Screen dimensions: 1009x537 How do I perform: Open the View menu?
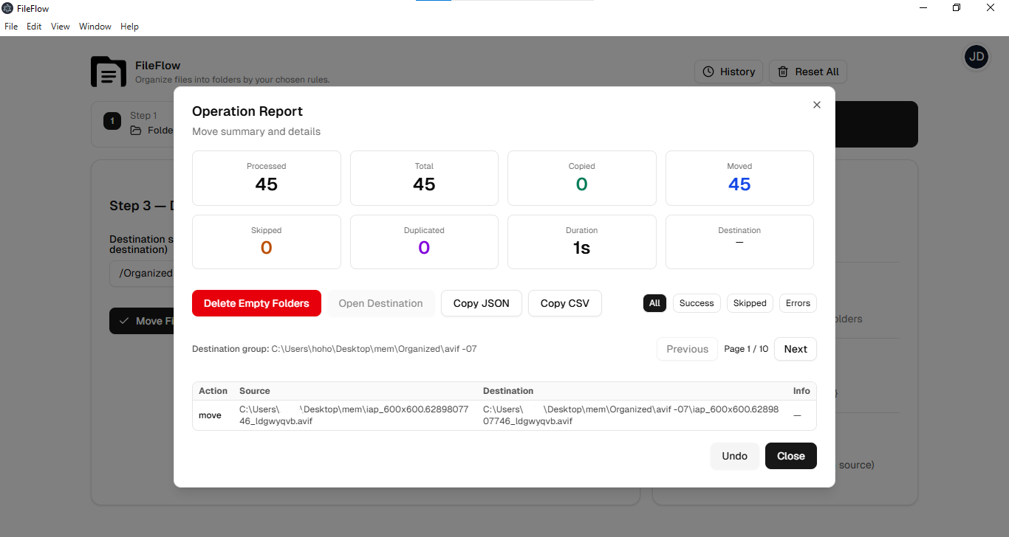(61, 27)
